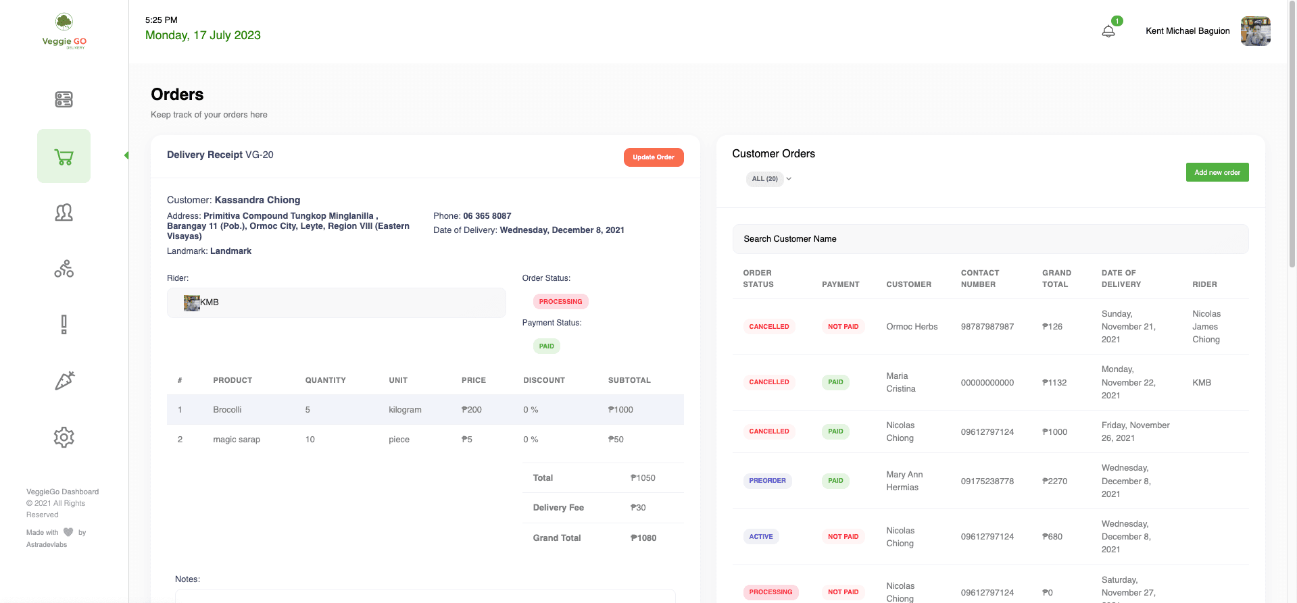Click the page vertical scrollbar
The width and height of the screenshot is (1297, 603).
pyautogui.click(x=1292, y=135)
